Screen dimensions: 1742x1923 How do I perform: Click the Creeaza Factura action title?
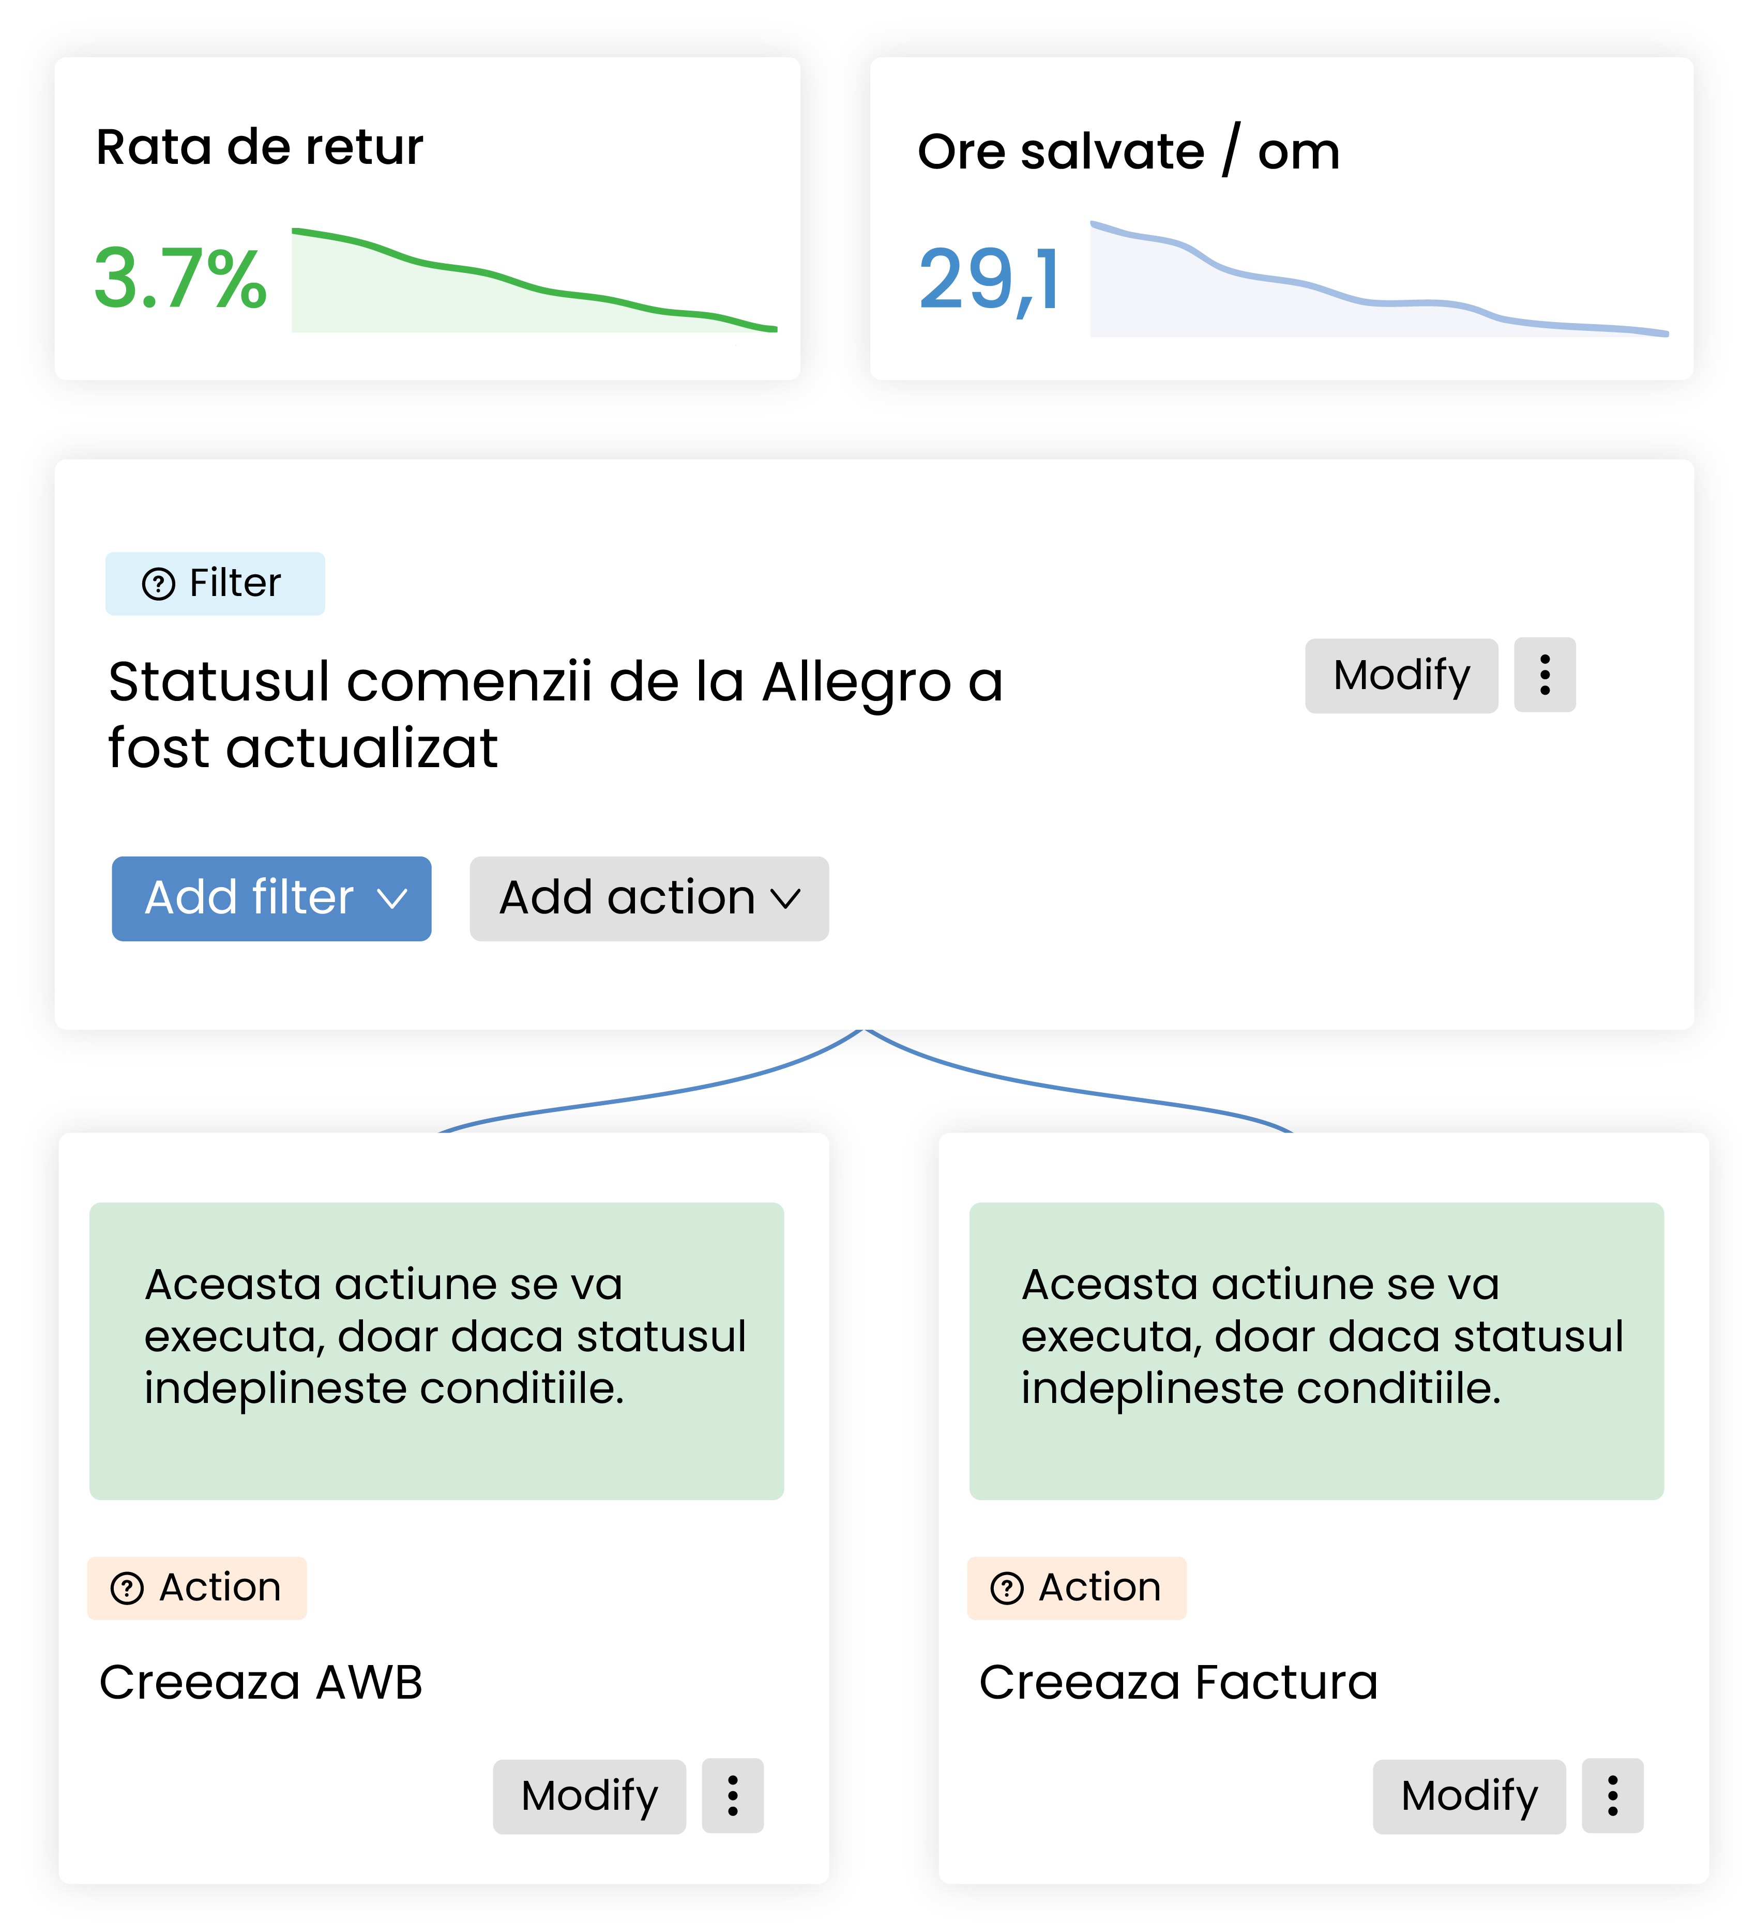point(1178,1683)
